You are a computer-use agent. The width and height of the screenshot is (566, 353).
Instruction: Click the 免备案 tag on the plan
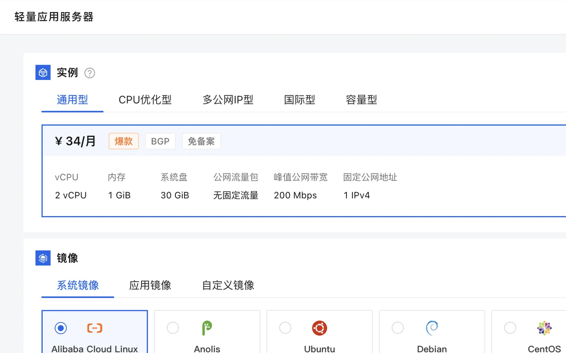pos(201,141)
